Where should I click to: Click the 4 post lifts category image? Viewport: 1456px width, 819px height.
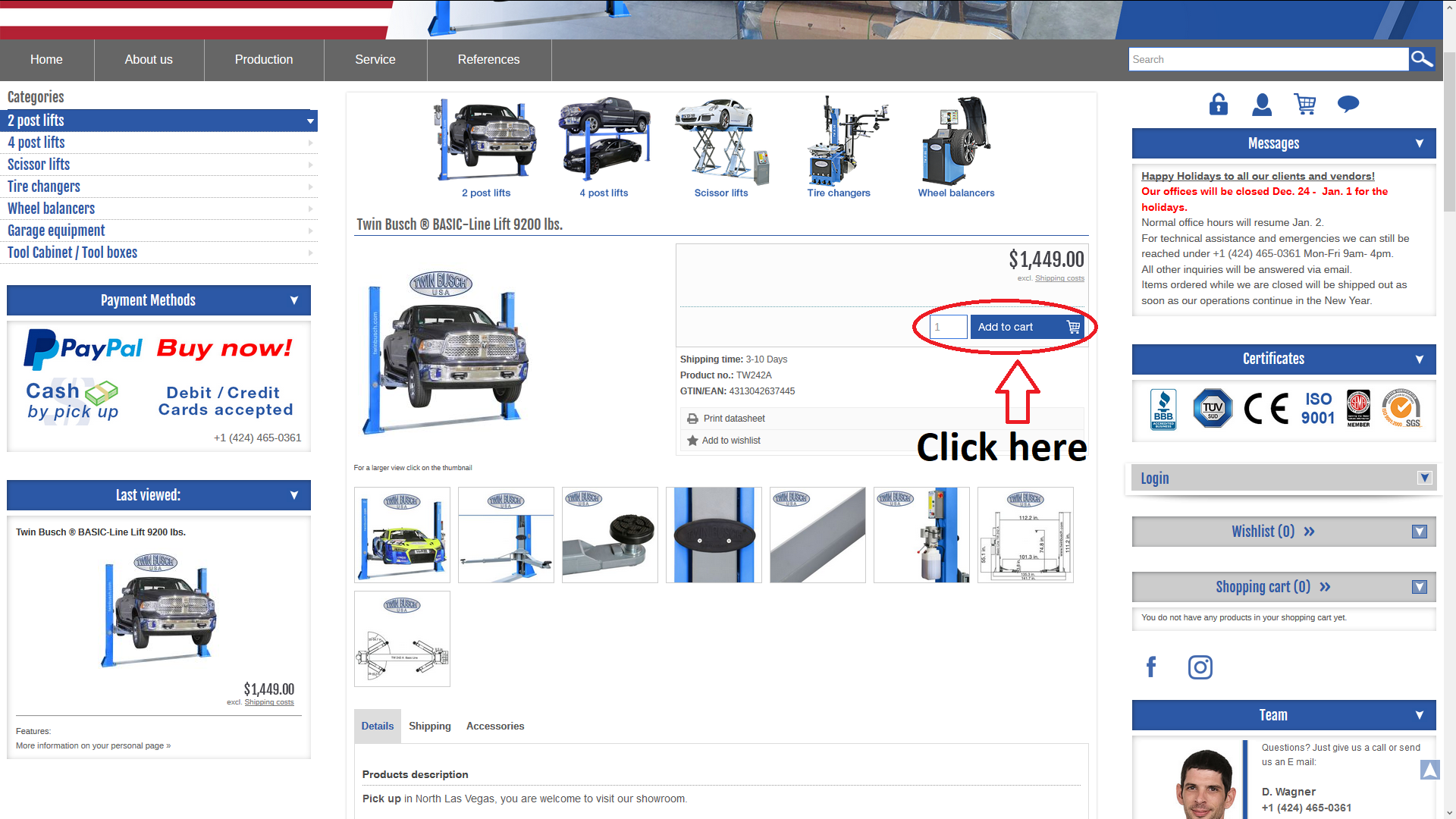click(604, 140)
